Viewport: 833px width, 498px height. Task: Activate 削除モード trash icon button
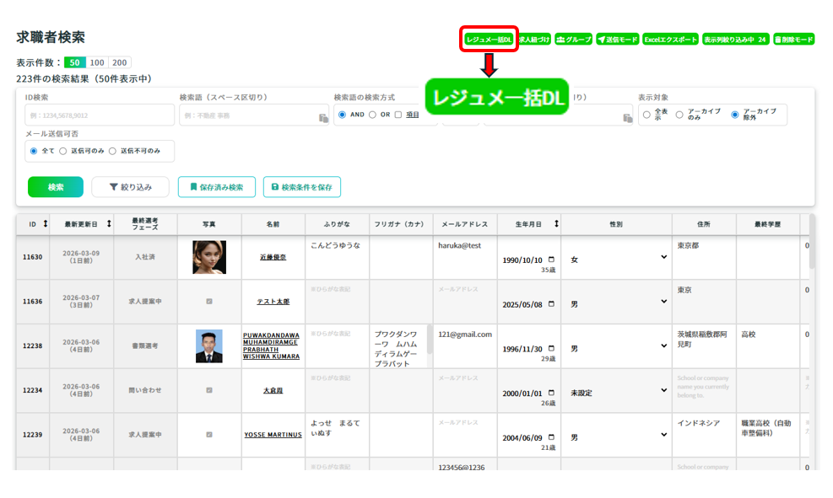(793, 40)
